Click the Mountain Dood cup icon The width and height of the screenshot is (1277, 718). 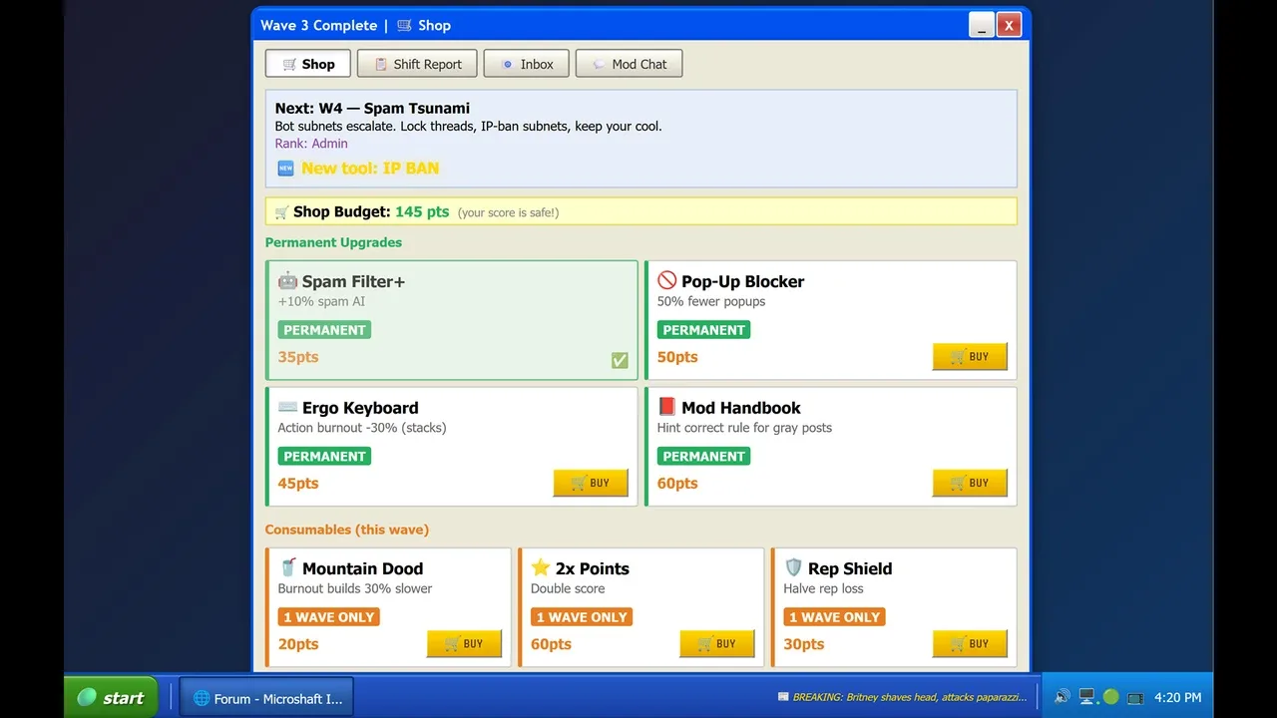(x=287, y=567)
